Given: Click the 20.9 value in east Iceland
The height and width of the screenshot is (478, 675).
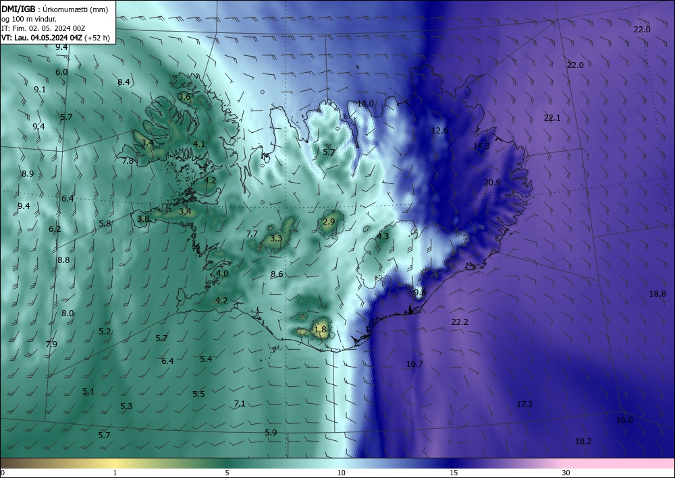Looking at the screenshot, I should pyautogui.click(x=492, y=182).
